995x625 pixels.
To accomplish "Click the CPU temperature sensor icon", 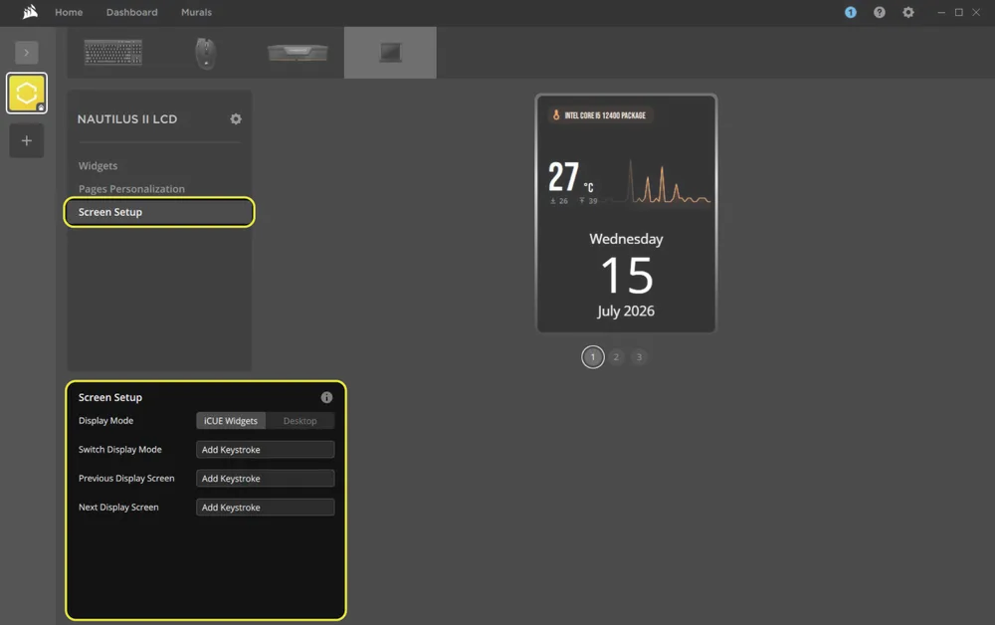I will point(556,114).
